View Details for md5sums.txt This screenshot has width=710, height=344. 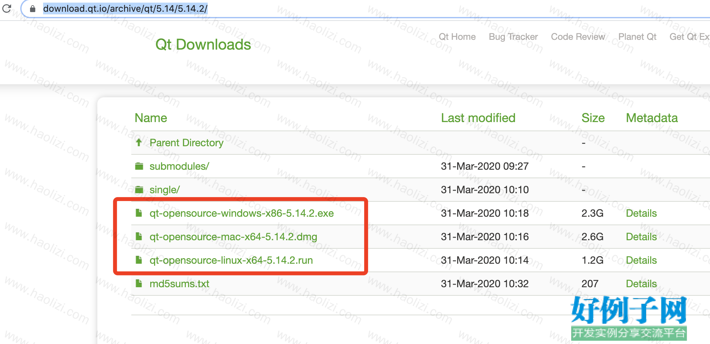pos(641,284)
